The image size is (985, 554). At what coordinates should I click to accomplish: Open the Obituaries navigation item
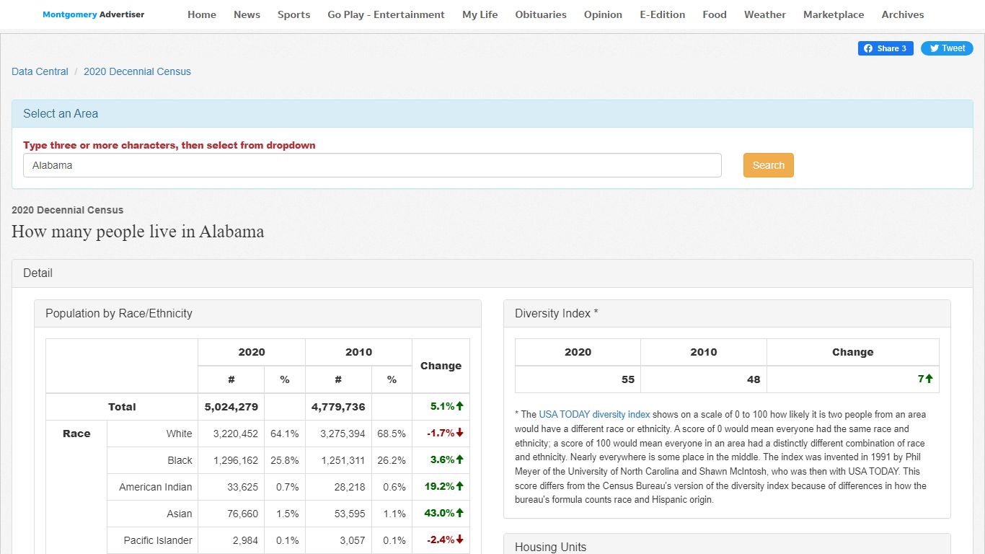click(541, 14)
